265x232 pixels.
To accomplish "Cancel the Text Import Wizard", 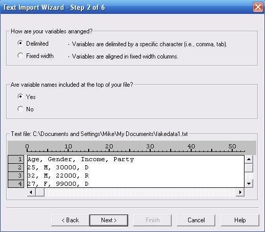I will click(x=196, y=220).
